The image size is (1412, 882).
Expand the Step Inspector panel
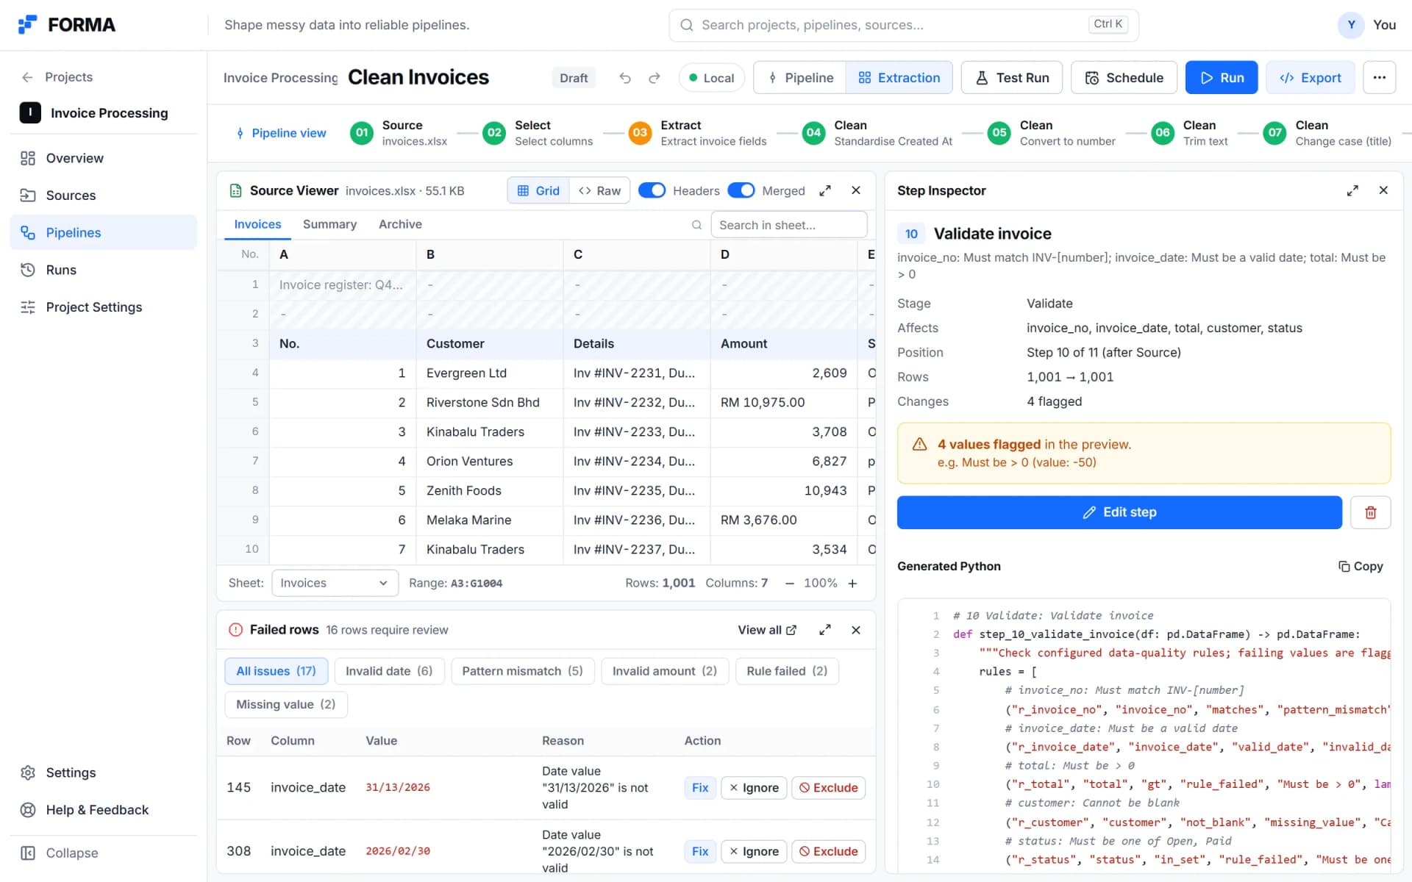pos(1352,190)
